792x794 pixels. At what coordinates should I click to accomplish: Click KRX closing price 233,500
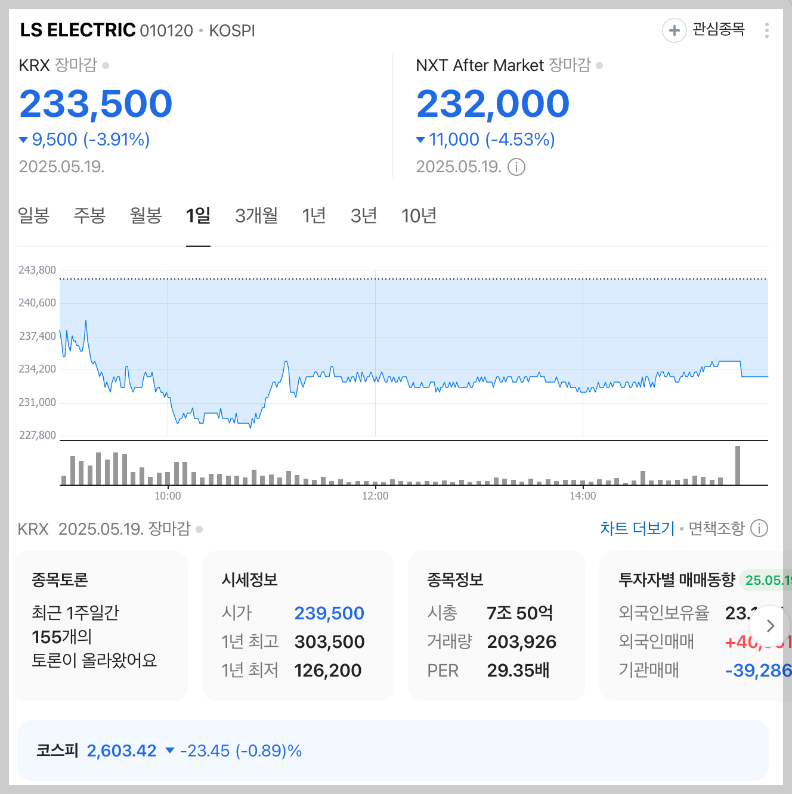(x=96, y=104)
